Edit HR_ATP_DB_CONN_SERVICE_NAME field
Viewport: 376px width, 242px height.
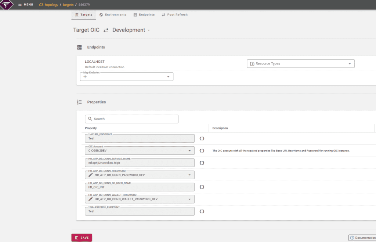click(x=140, y=163)
